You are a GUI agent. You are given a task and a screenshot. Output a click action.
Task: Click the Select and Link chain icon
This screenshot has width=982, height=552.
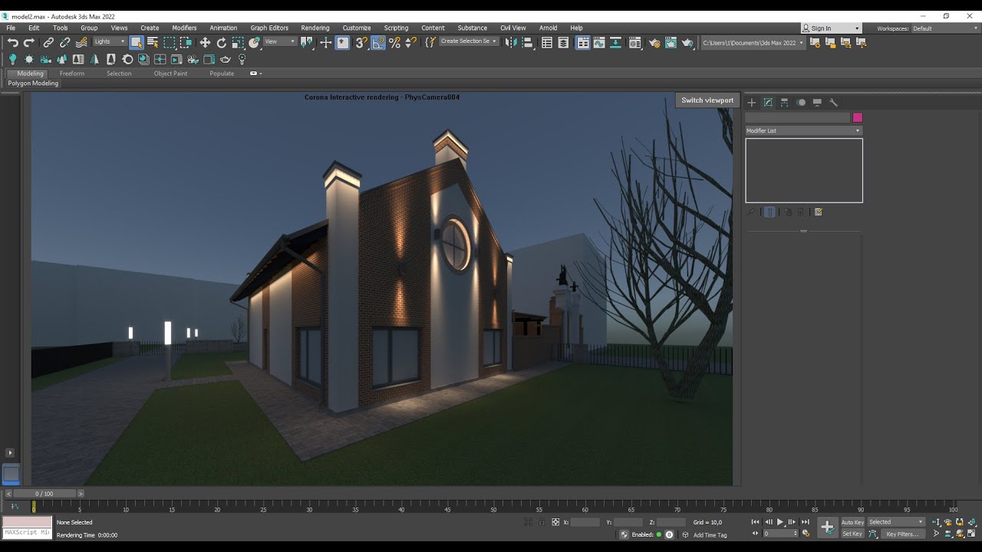click(48, 43)
